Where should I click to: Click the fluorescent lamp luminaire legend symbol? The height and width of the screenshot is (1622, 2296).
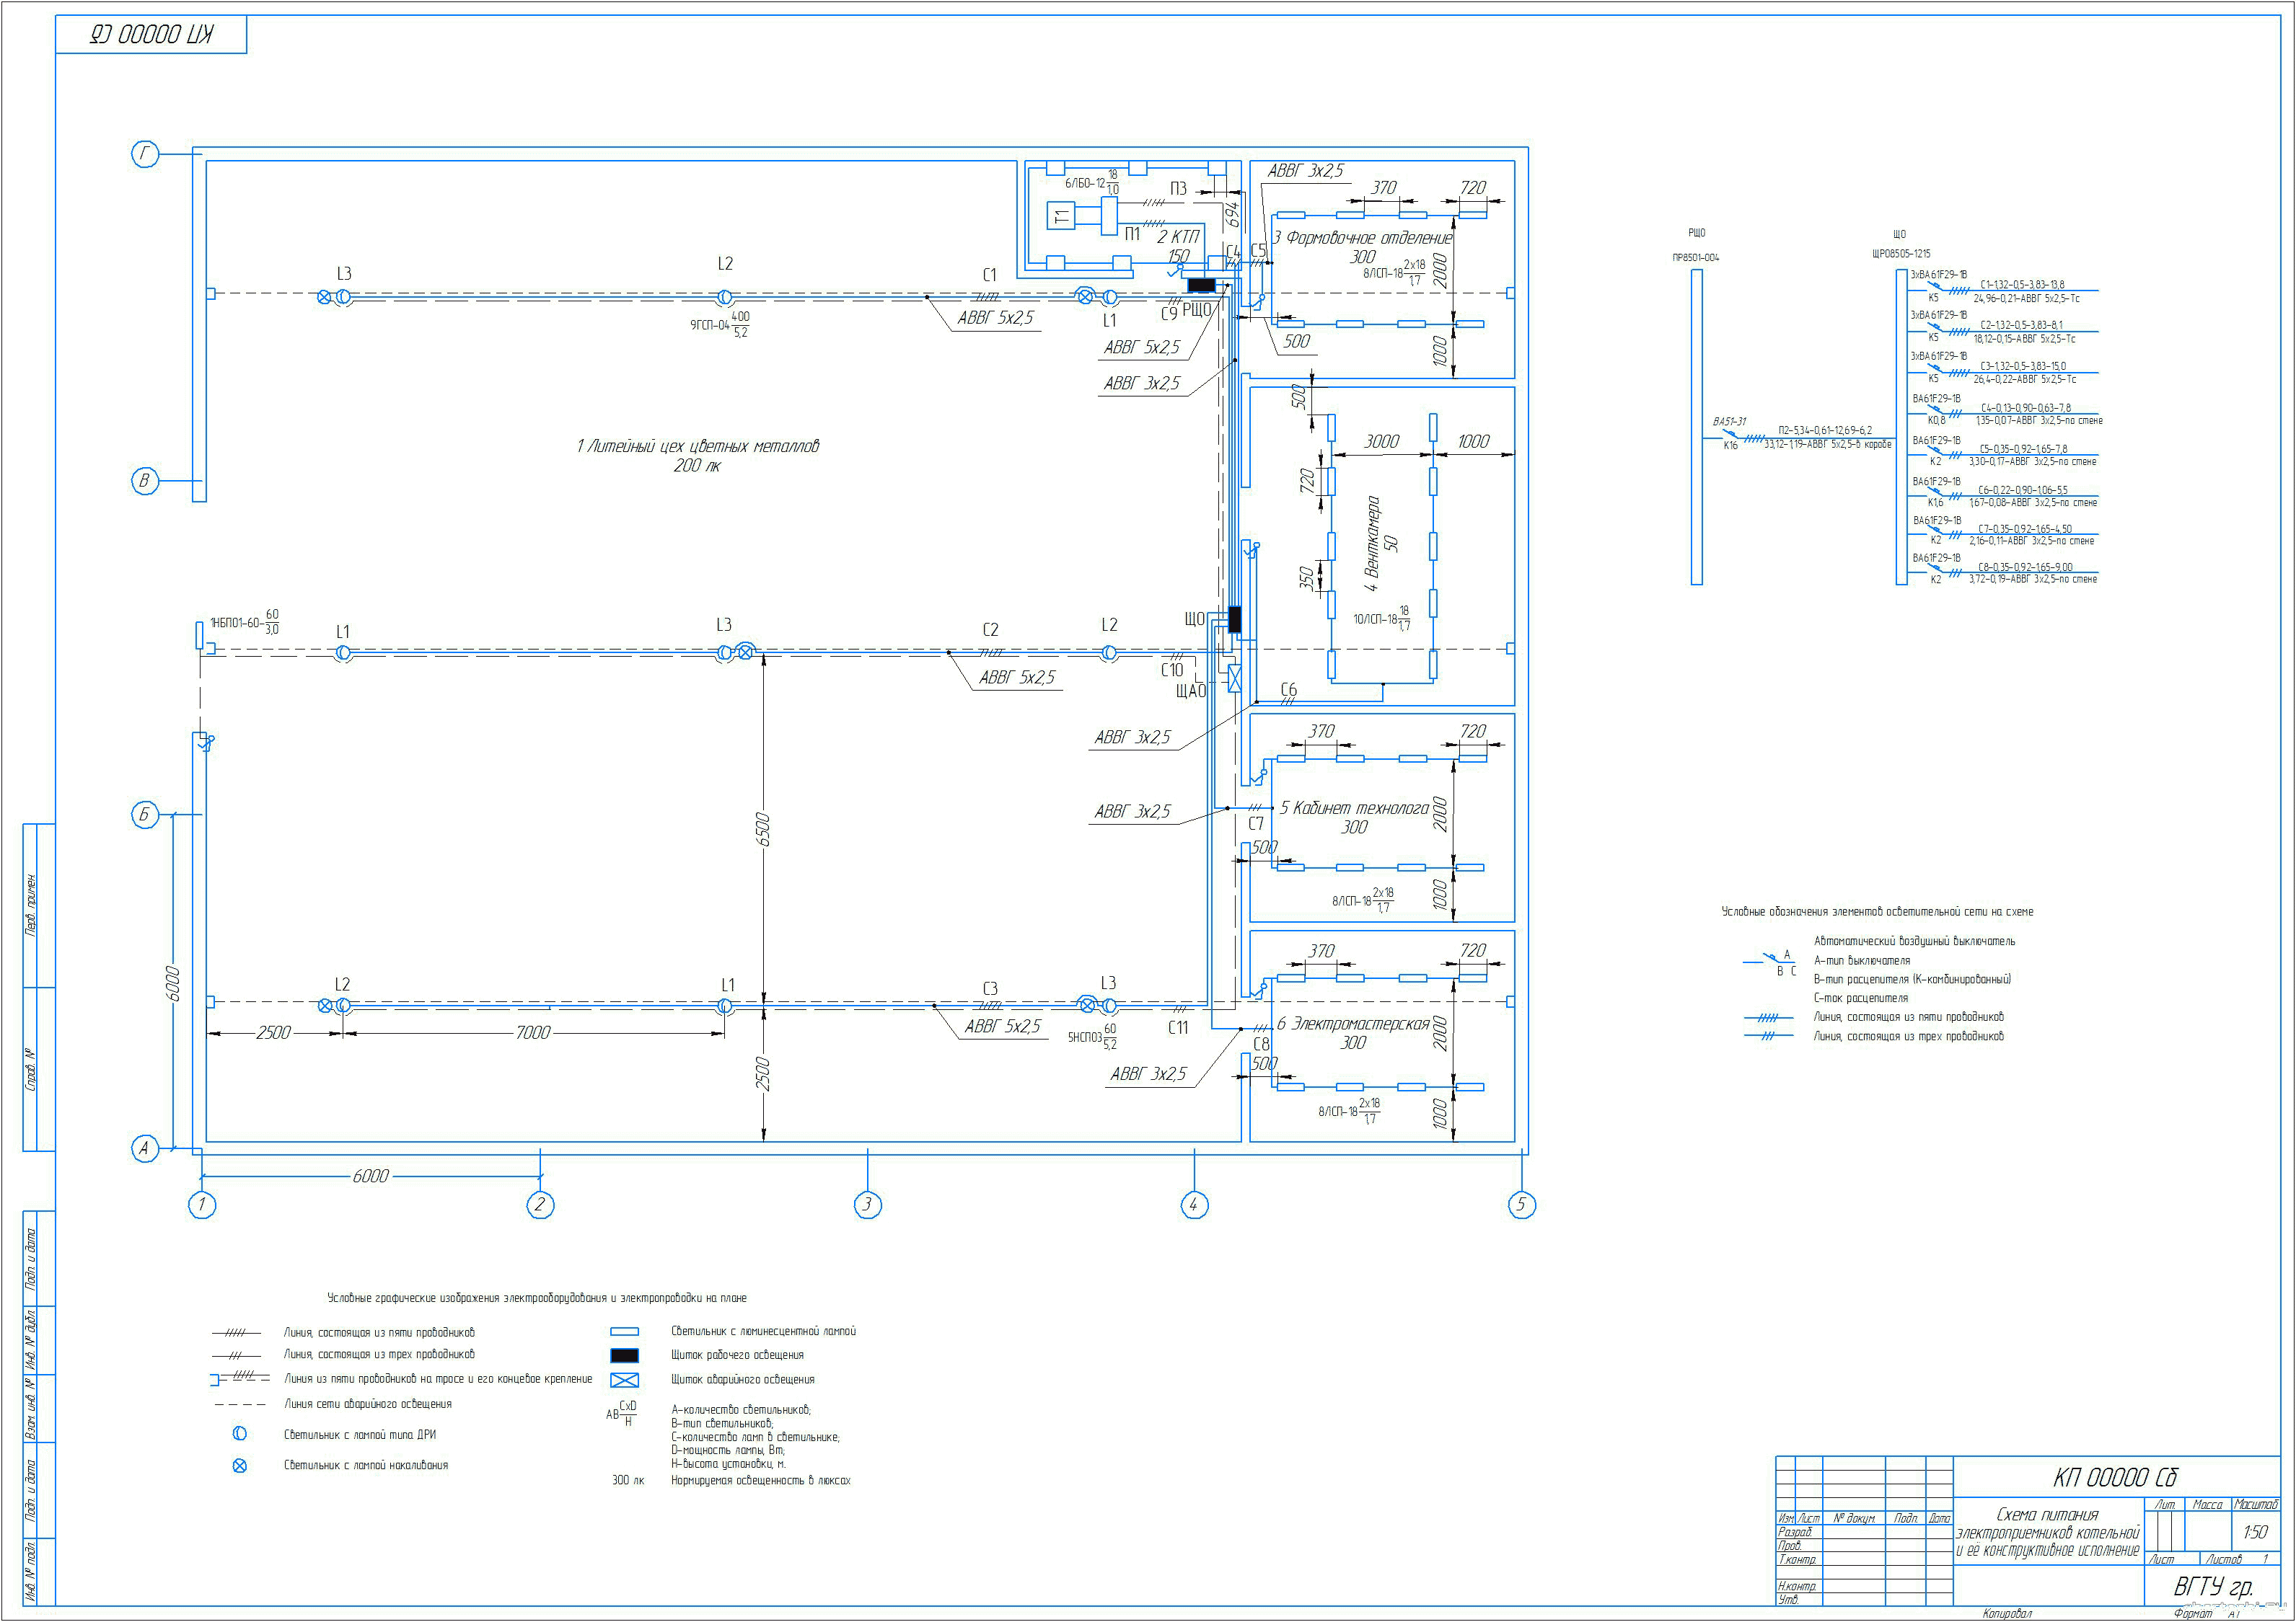(x=624, y=1331)
